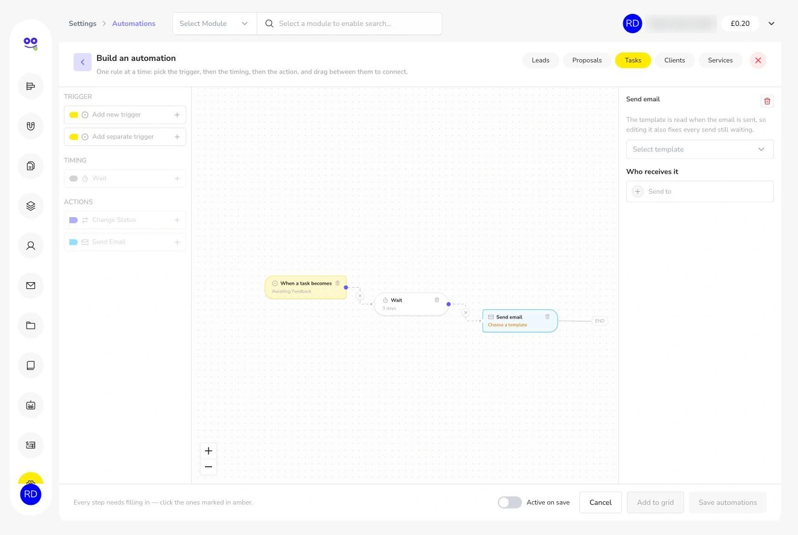Click the Save automations button
This screenshot has height=535, width=798.
click(727, 502)
